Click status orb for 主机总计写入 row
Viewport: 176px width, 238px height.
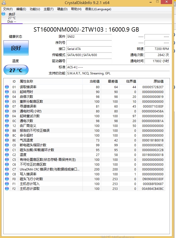pyautogui.click(x=7, y=184)
